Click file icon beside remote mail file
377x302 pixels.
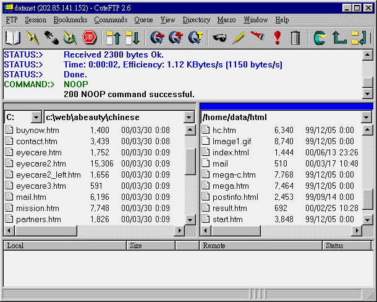click(x=206, y=163)
